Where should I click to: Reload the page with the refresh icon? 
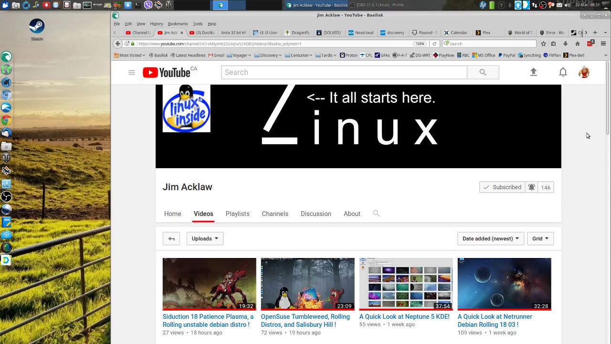point(434,43)
